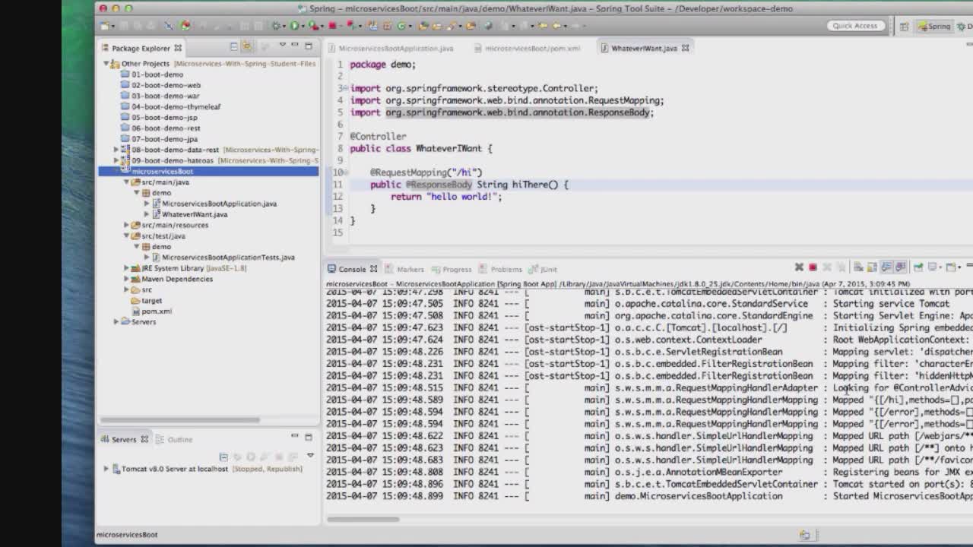Image resolution: width=973 pixels, height=547 pixels.
Task: Collapse the Other Projects working set
Action: tap(106, 64)
